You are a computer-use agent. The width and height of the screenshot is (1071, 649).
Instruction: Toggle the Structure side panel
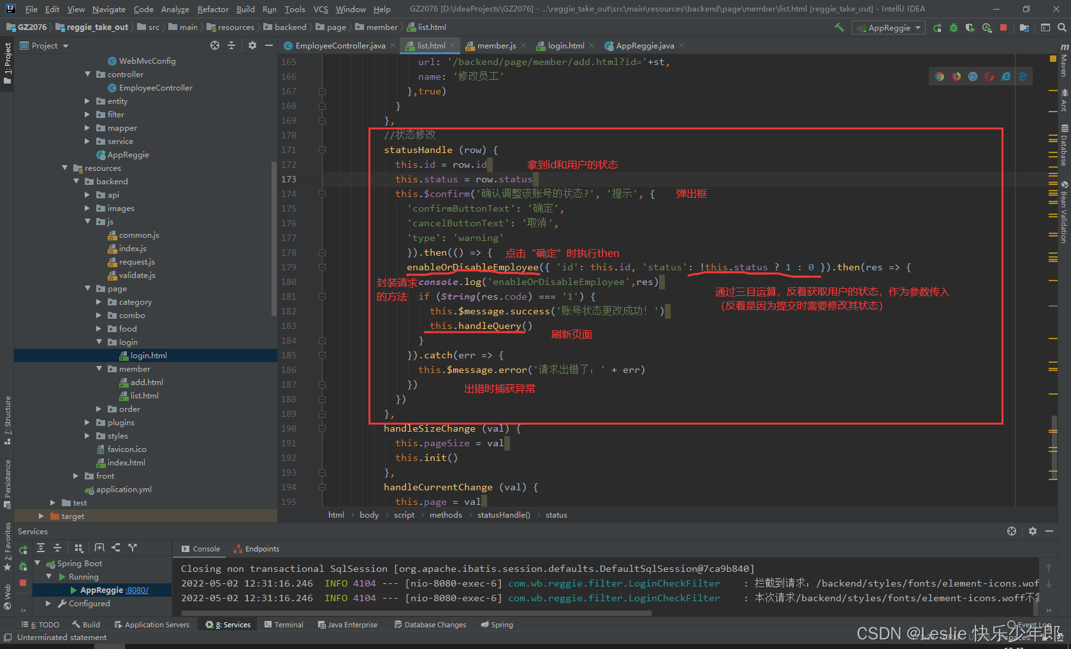point(7,421)
